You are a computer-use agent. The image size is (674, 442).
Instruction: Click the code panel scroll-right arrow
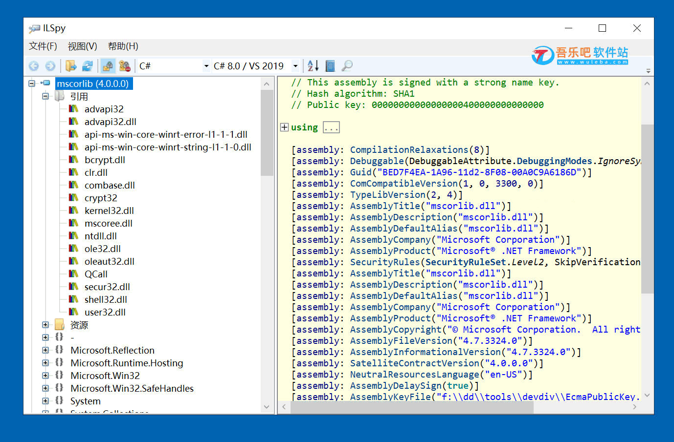(635, 407)
